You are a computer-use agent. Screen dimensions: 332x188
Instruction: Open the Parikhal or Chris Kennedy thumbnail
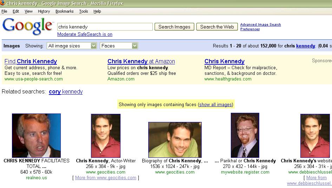245,135
